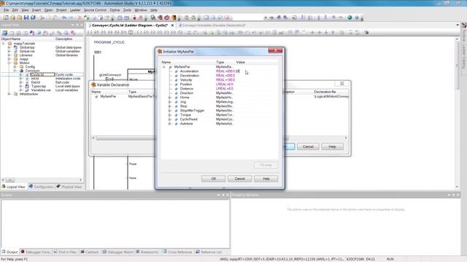Click the orange mapp icon in Initialize dialog title

(160, 52)
